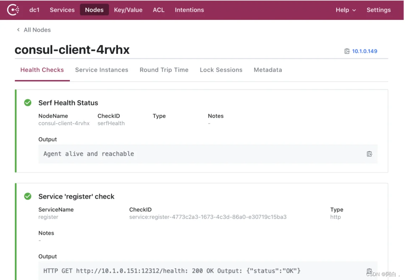The width and height of the screenshot is (405, 280).
Task: Show the Metadata tab
Action: (268, 70)
